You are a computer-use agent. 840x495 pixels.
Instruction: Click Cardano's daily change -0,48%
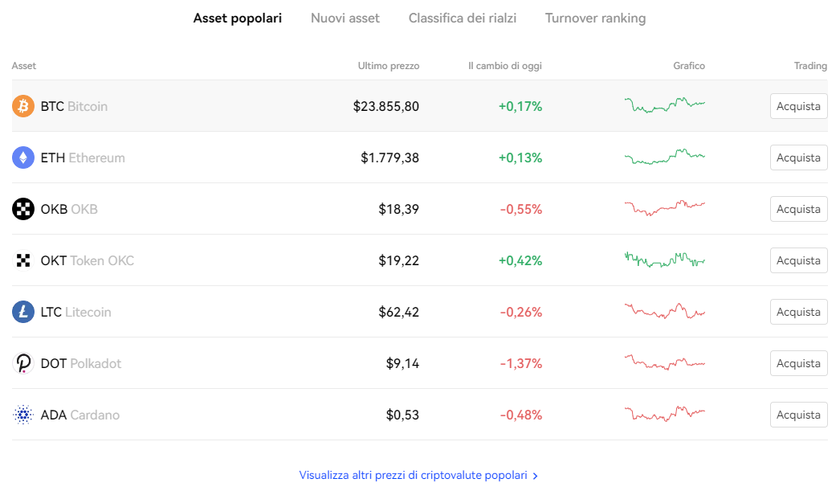click(x=520, y=415)
